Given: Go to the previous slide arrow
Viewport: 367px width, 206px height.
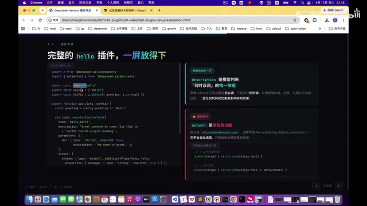Looking at the screenshot, I should (316, 186).
